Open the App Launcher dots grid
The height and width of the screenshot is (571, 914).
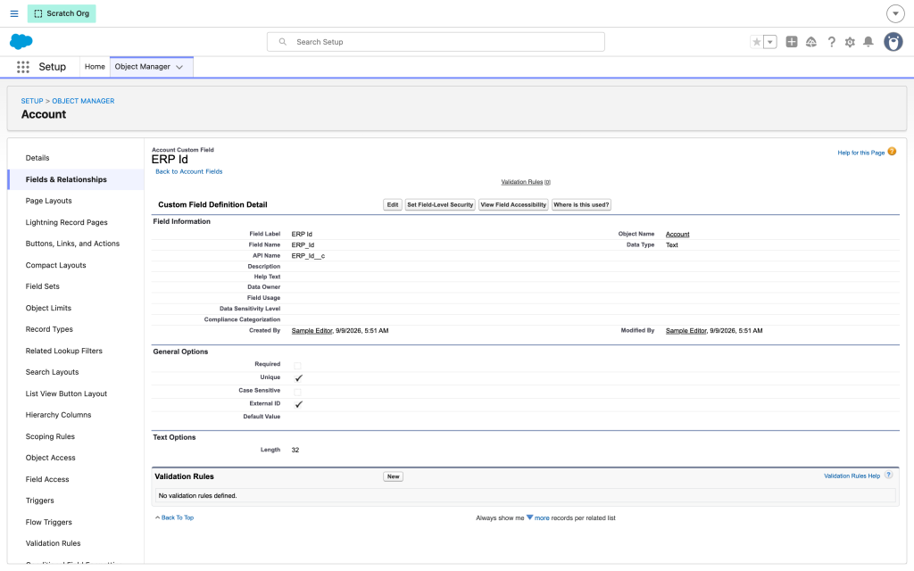(x=22, y=67)
